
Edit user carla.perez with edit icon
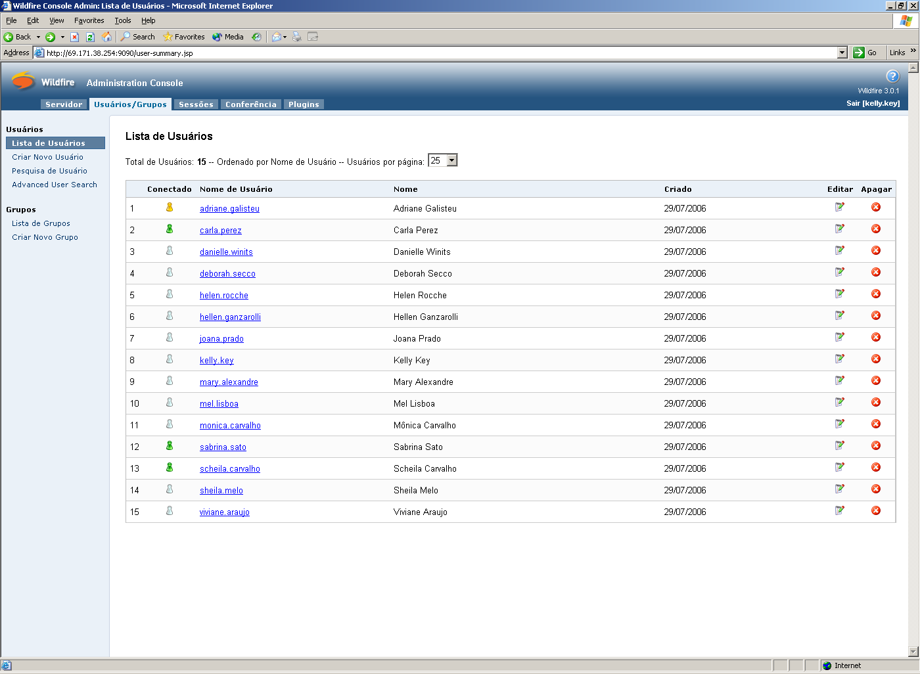coord(840,229)
